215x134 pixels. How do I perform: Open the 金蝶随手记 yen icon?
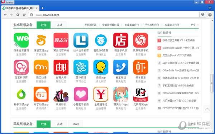(101, 94)
